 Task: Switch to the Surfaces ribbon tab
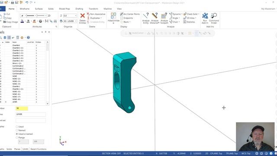coord(39,9)
